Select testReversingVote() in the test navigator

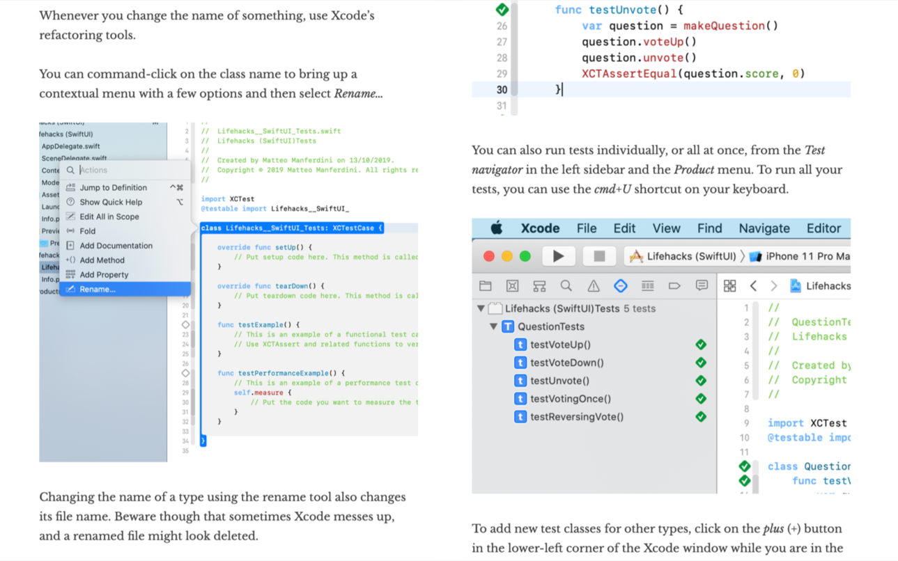tap(577, 417)
